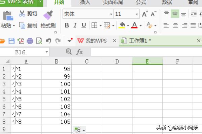Click the fx insert function button
The image size is (202, 134).
pyautogui.click(x=79, y=52)
